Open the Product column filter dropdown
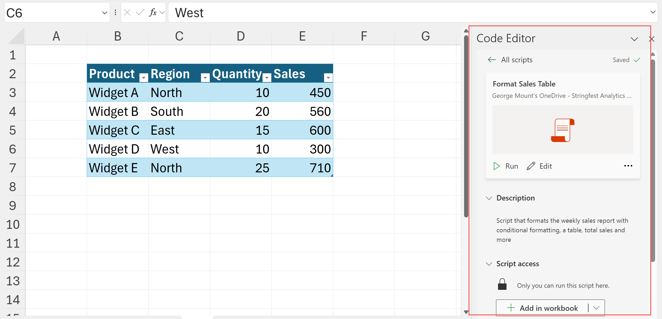Screen dimensions: 662x319 pos(144,77)
